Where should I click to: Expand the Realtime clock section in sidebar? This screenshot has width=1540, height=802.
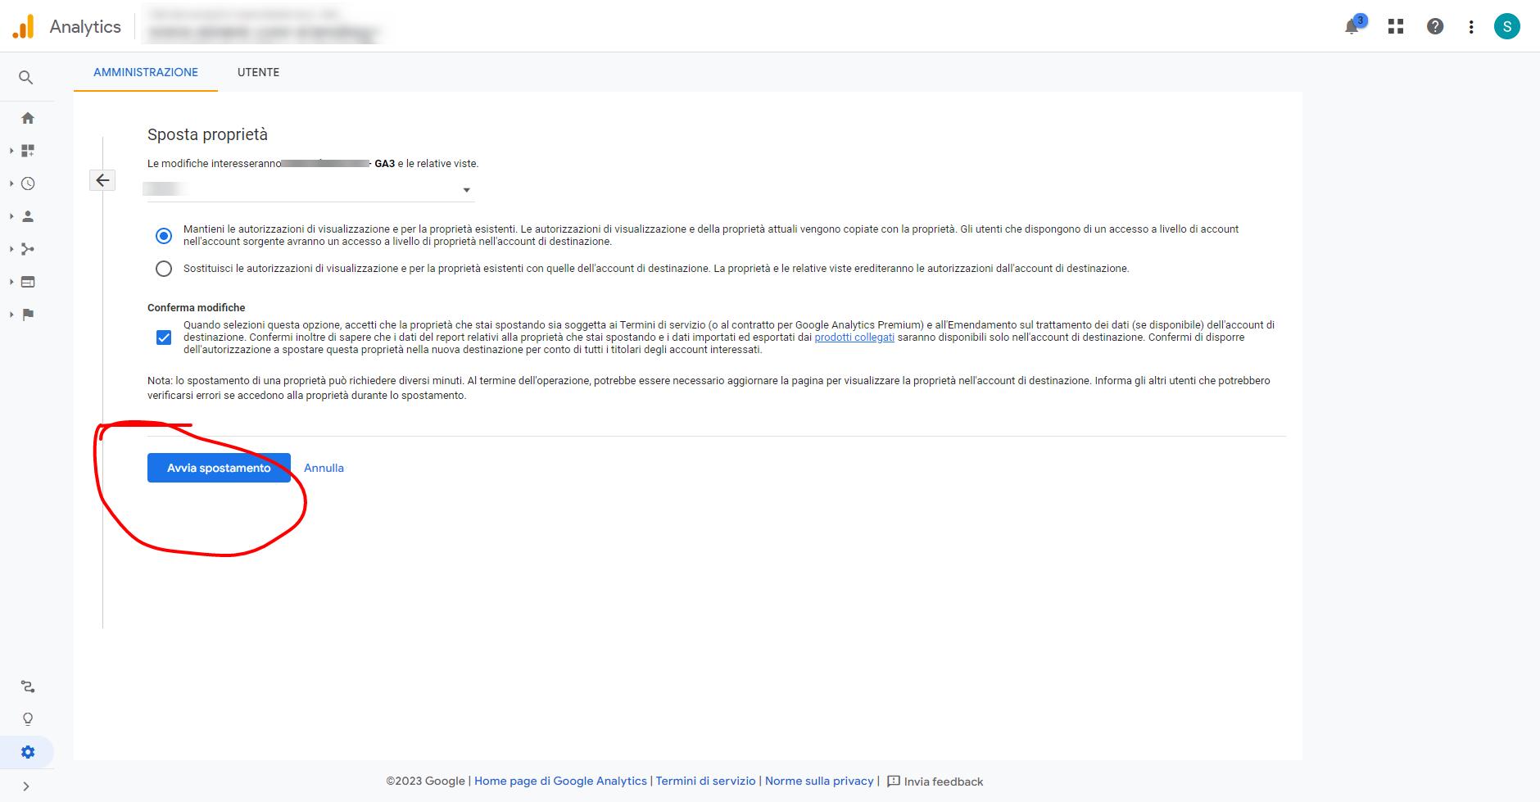28,184
